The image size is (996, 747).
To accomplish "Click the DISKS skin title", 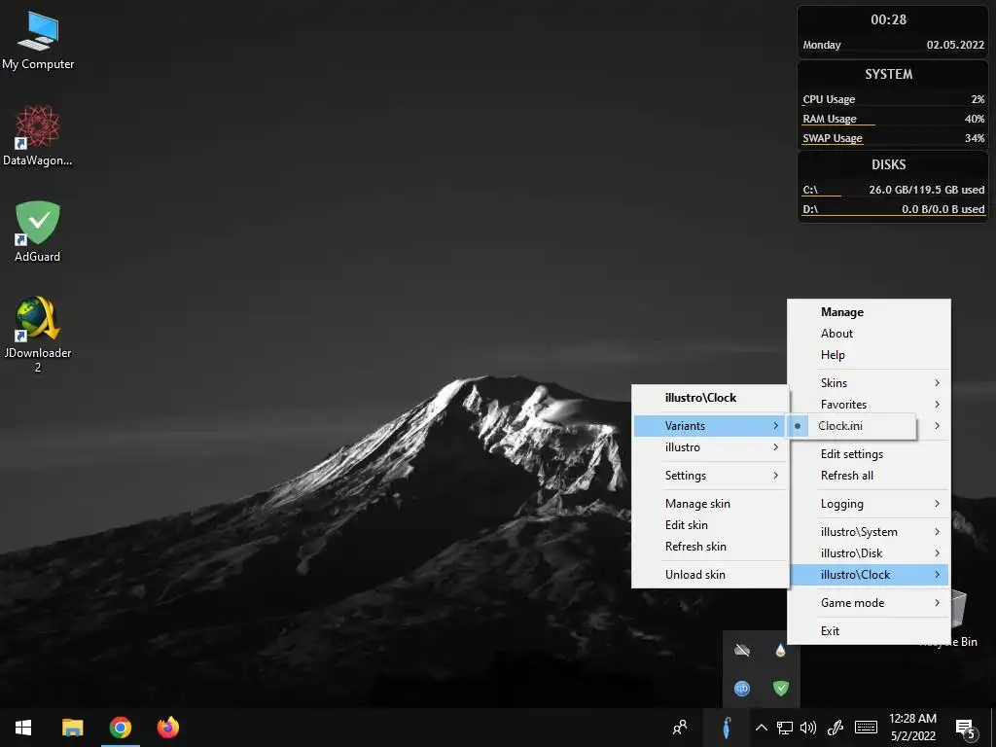I will coord(888,164).
